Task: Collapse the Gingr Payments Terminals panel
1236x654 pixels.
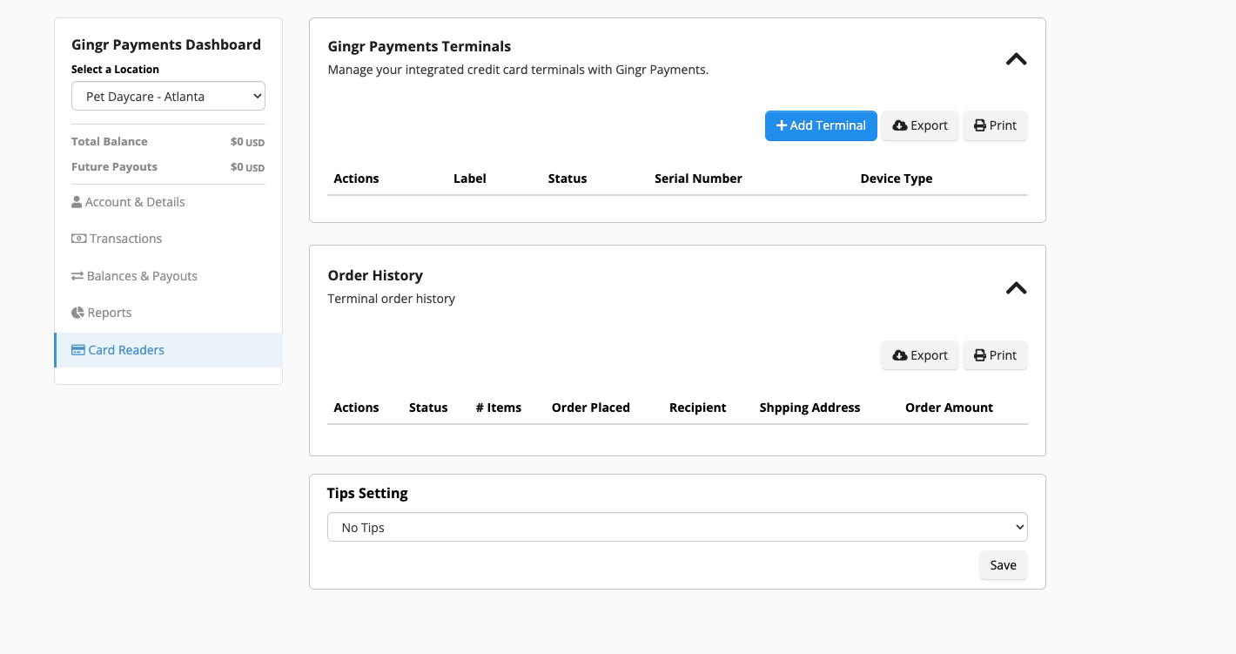Action: click(x=1016, y=59)
